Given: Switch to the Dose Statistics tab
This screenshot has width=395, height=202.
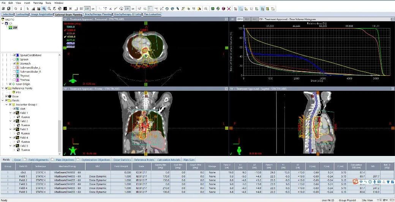Looking at the screenshot, I should (122, 160).
